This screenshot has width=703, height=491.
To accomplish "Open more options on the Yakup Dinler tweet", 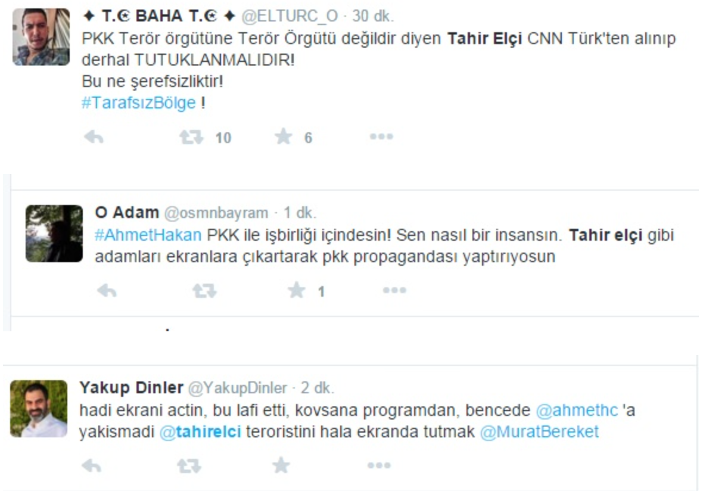I will click(x=379, y=465).
